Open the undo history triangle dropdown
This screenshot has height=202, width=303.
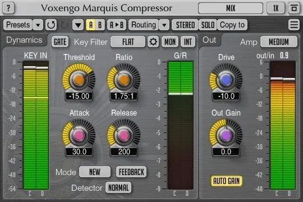pyautogui.click(x=78, y=25)
